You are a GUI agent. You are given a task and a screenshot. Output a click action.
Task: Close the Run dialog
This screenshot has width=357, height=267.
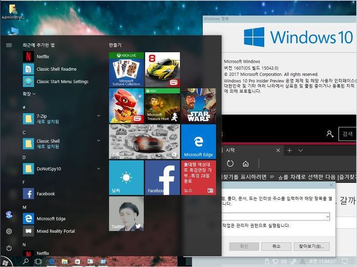[x=331, y=185]
